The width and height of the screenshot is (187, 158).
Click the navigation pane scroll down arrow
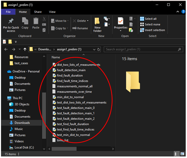pyautogui.click(x=44, y=149)
